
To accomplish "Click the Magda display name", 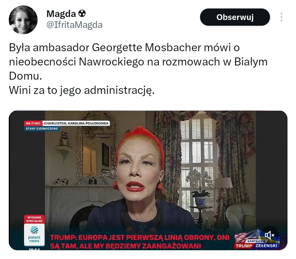I will (x=61, y=14).
